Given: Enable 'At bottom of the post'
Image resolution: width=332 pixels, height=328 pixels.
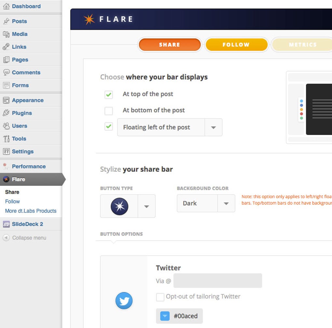Looking at the screenshot, I should [108, 111].
